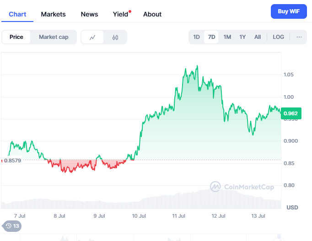Open the Yield tab
312x241 pixels.
121,14
